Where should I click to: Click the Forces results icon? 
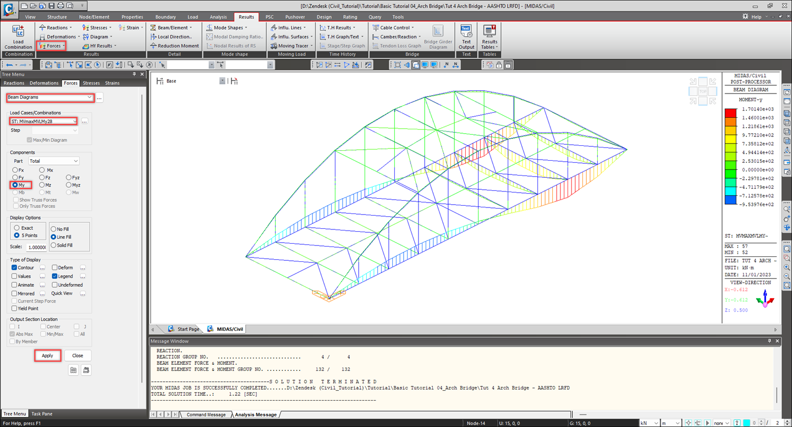click(51, 46)
